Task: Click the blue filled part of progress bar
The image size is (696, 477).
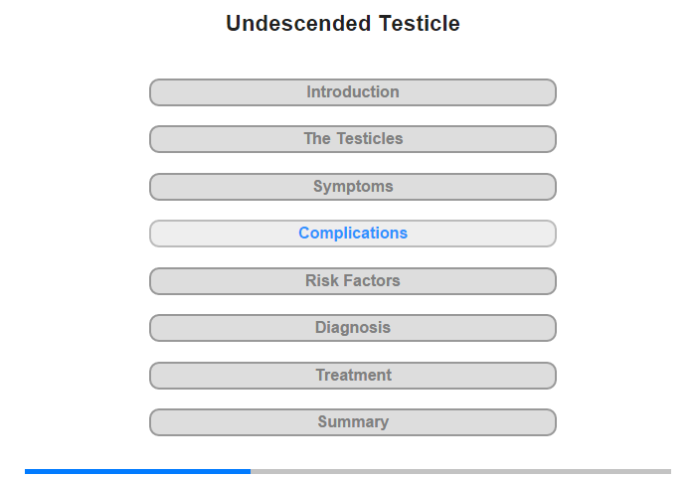Action: (x=137, y=471)
